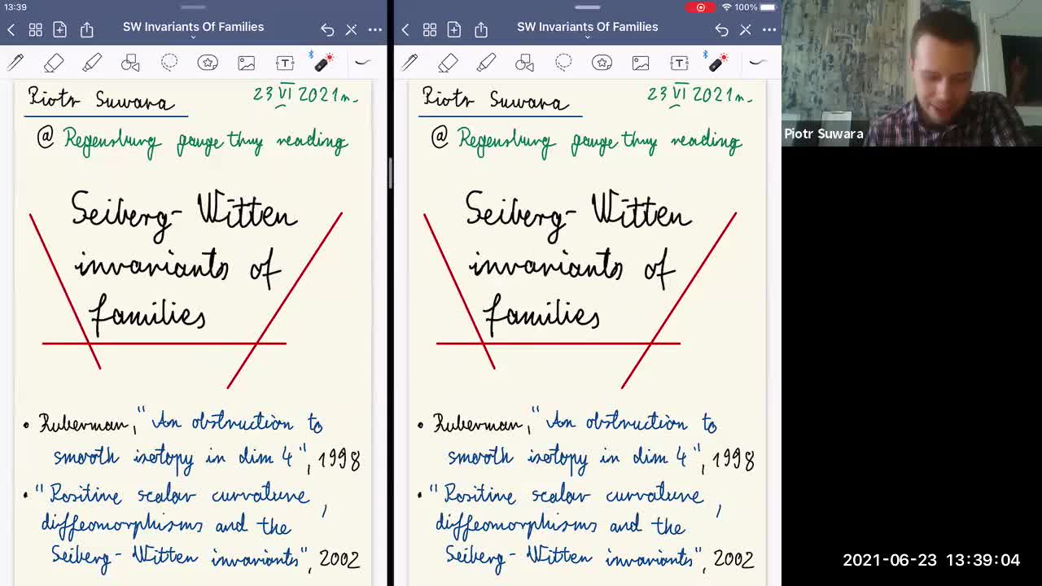The height and width of the screenshot is (586, 1042).
Task: Select Piotr Suwara's webcam video thumbnail
Action: point(912,73)
